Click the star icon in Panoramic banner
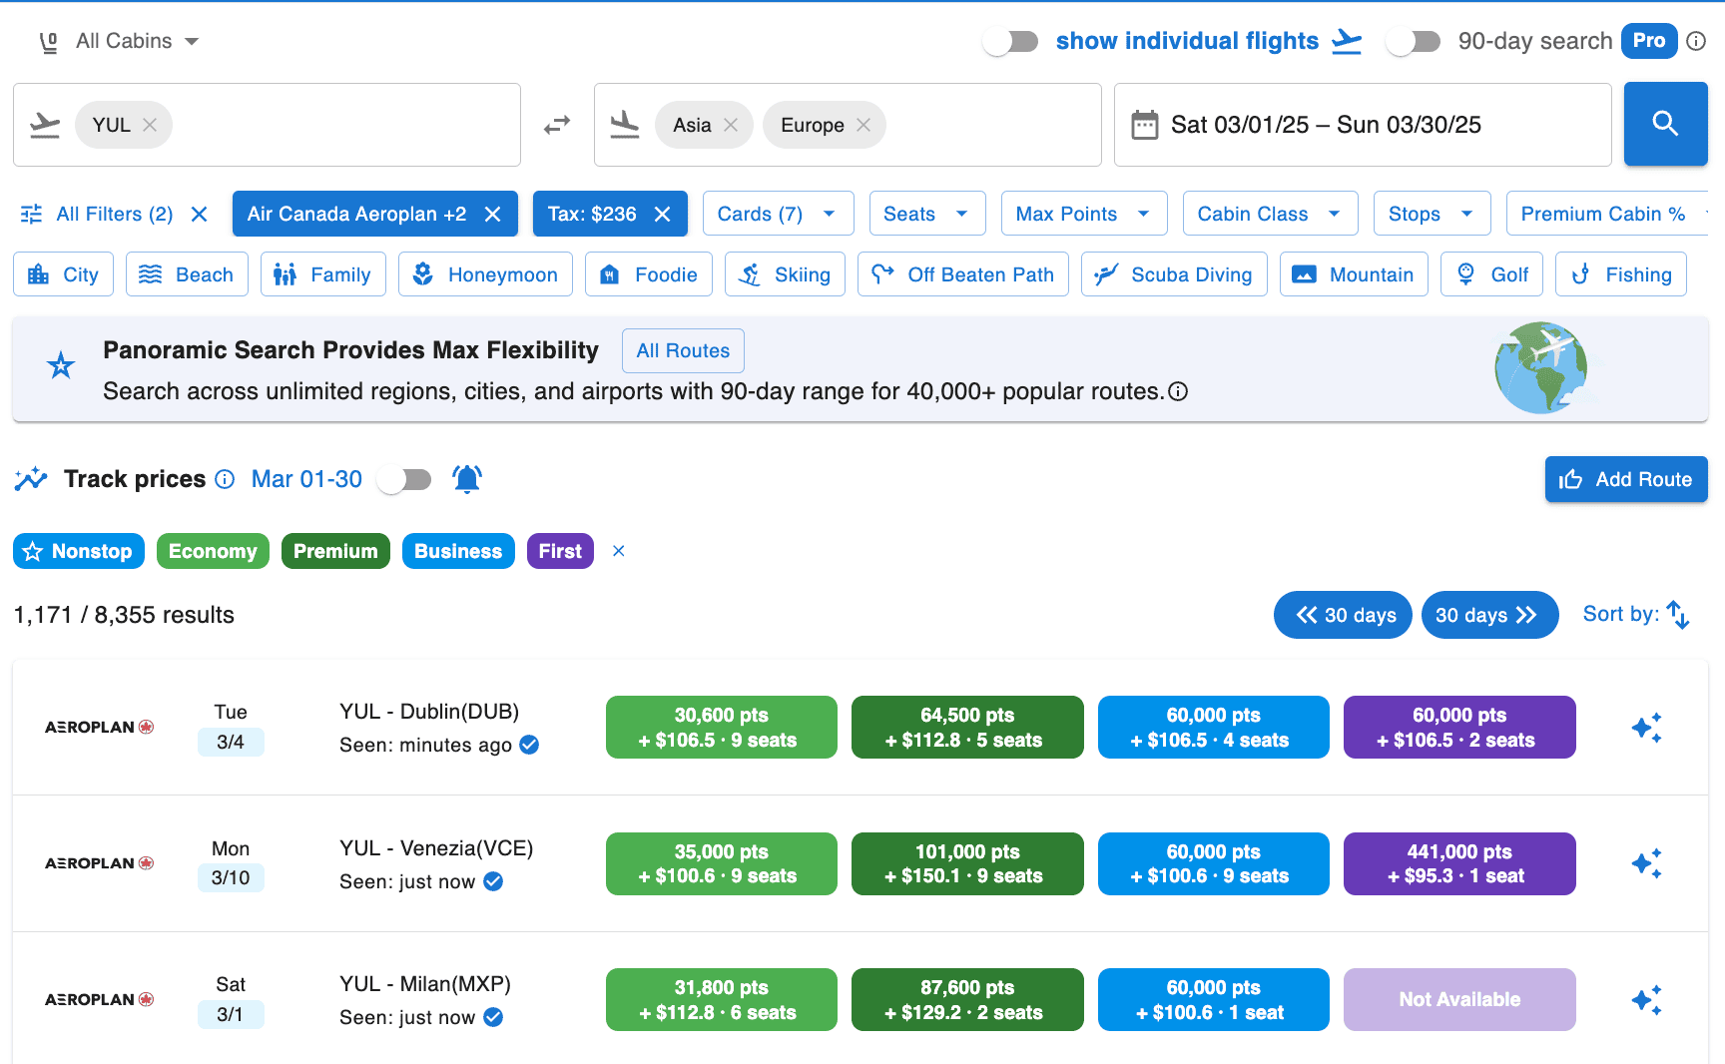The image size is (1725, 1064). (61, 365)
